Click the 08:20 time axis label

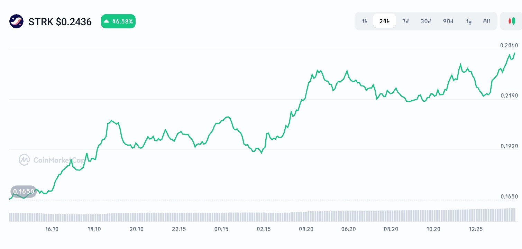coord(391,229)
